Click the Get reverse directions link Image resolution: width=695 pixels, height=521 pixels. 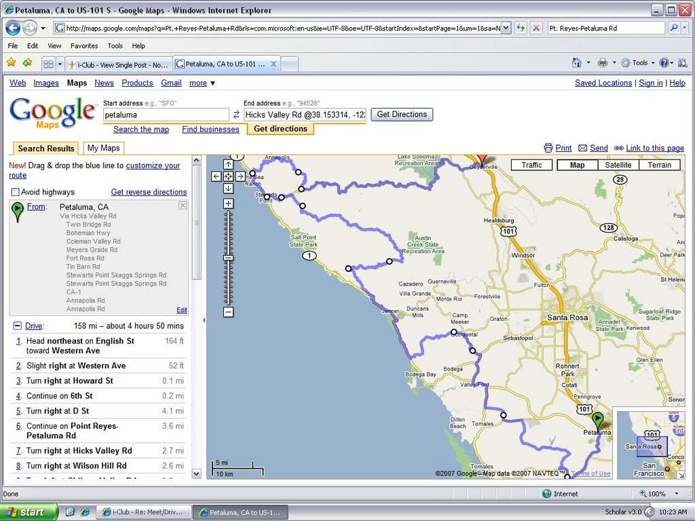point(149,192)
